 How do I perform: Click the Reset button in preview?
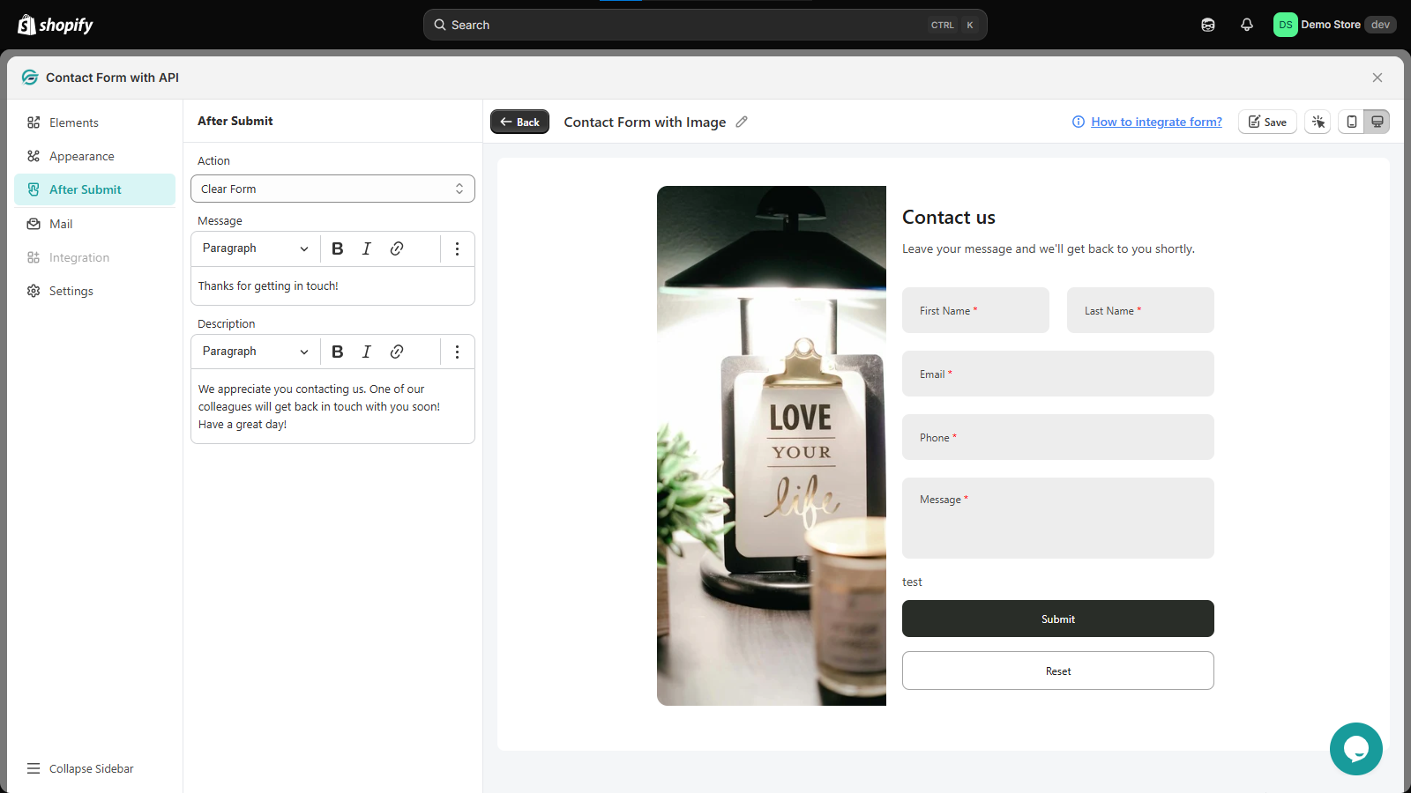[1058, 671]
